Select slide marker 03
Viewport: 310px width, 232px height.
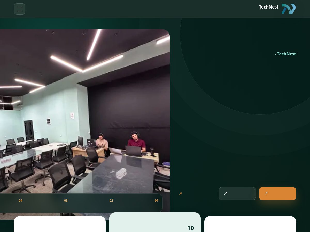pyautogui.click(x=66, y=200)
